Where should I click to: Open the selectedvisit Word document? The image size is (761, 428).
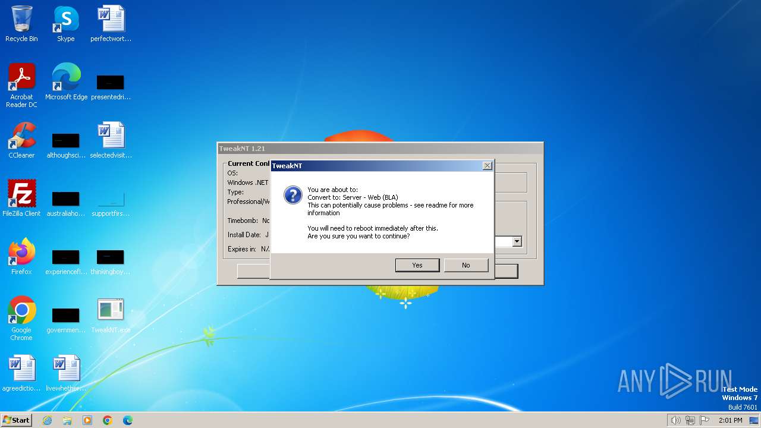[x=111, y=140]
